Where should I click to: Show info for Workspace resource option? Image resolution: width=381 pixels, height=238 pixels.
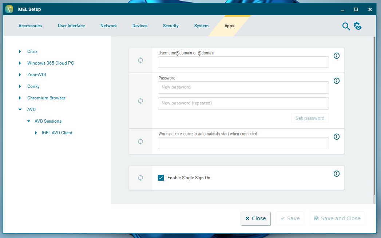[337, 136]
